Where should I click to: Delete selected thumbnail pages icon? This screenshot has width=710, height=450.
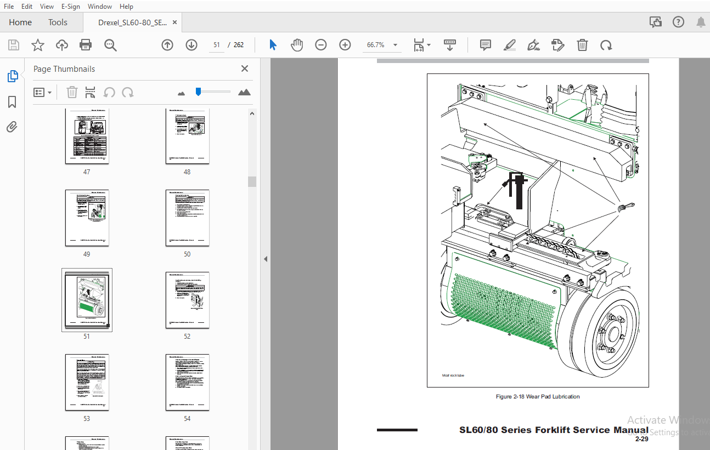point(72,92)
